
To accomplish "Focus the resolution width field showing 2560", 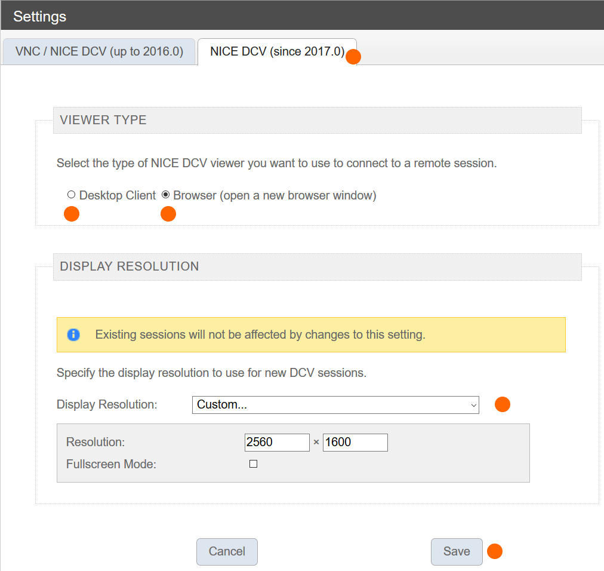I will tap(277, 443).
